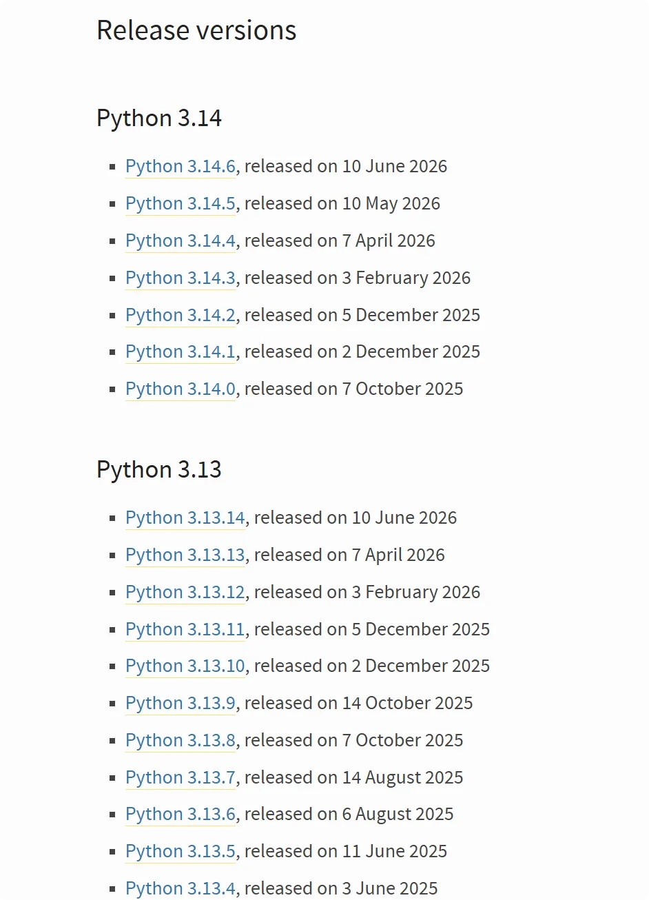Open the Python 3.14.3 release link
Image resolution: width=649 pixels, height=900 pixels.
(x=181, y=278)
